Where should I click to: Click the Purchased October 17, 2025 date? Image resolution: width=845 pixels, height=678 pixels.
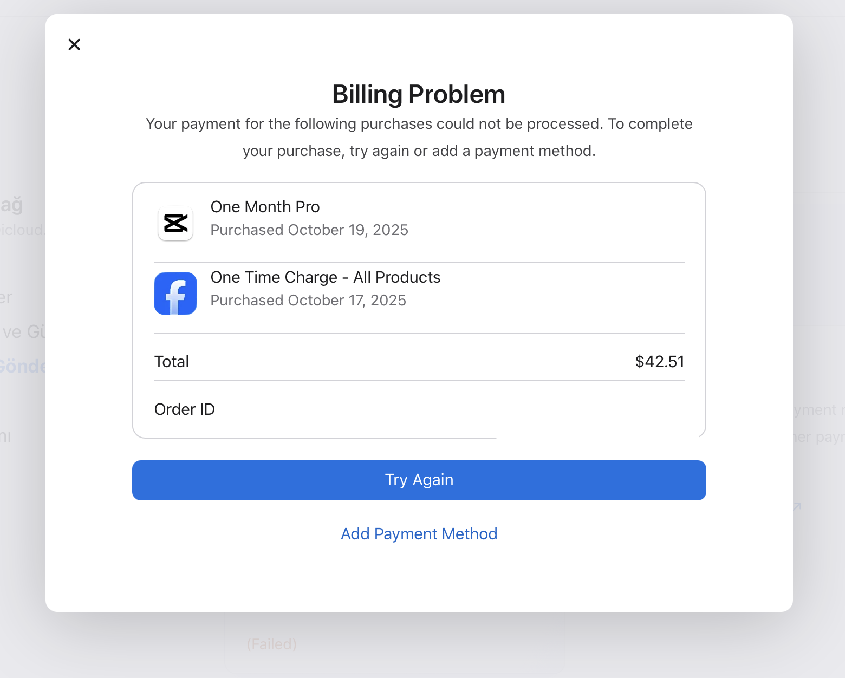click(308, 301)
